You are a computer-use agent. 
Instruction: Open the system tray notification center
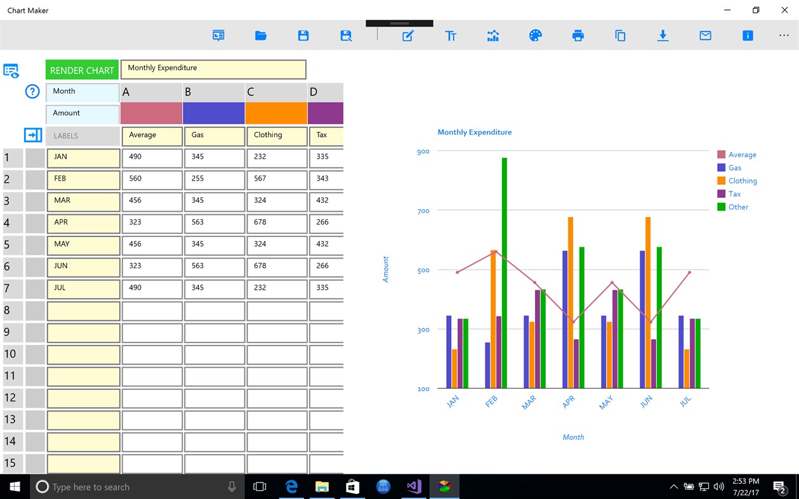[x=781, y=487]
